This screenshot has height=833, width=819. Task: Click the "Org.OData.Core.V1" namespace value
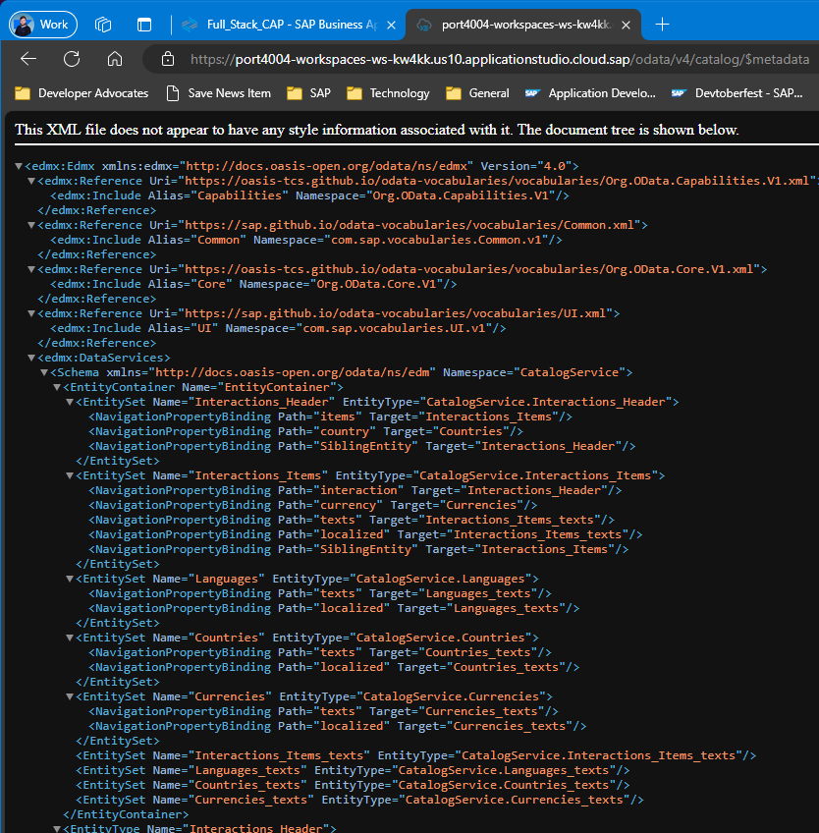(x=376, y=284)
